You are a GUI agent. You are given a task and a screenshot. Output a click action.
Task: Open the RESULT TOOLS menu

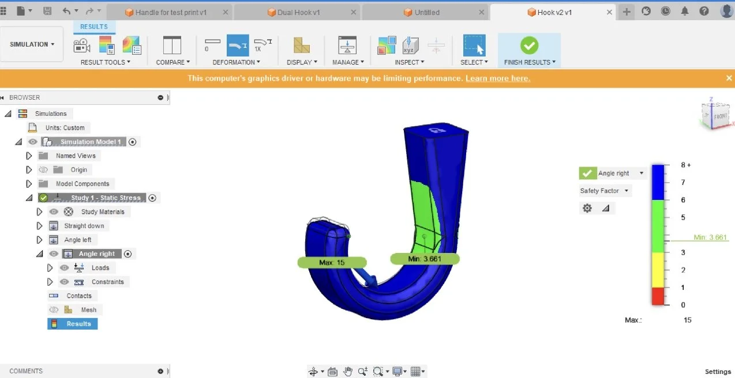[106, 62]
